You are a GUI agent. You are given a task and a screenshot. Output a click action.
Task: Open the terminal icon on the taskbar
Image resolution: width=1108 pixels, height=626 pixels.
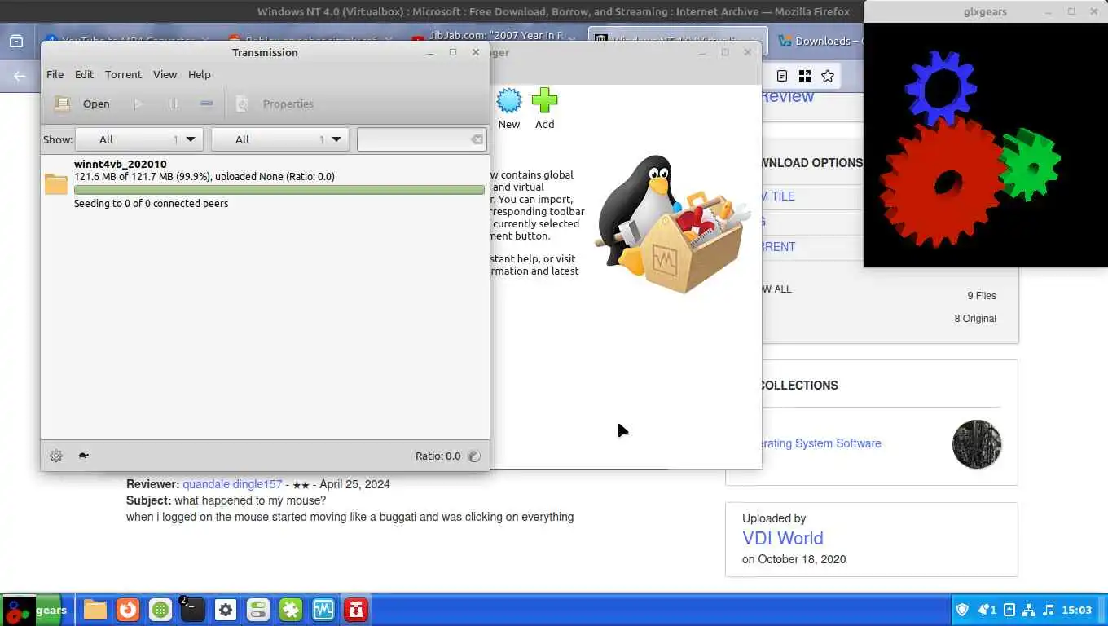pyautogui.click(x=192, y=610)
